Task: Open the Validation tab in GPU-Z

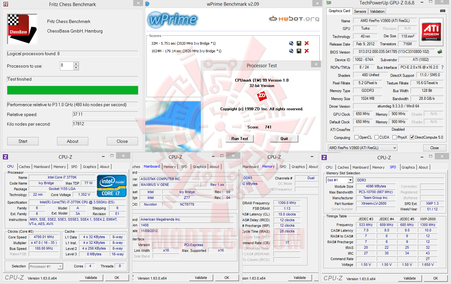Action: (377, 11)
